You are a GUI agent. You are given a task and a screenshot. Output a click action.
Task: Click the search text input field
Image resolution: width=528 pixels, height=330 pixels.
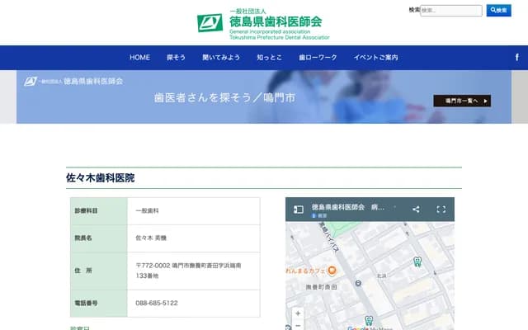click(450, 11)
